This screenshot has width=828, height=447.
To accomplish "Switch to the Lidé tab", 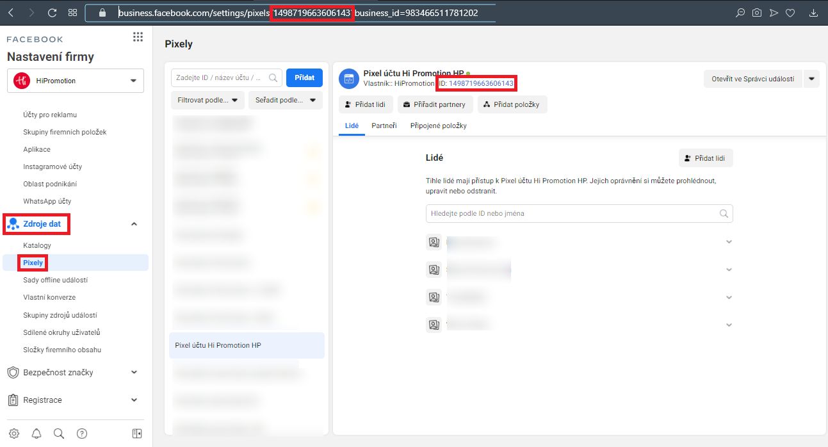I will (352, 126).
